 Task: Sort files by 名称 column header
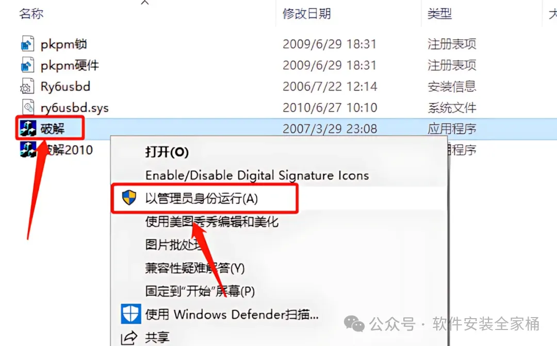pos(31,14)
